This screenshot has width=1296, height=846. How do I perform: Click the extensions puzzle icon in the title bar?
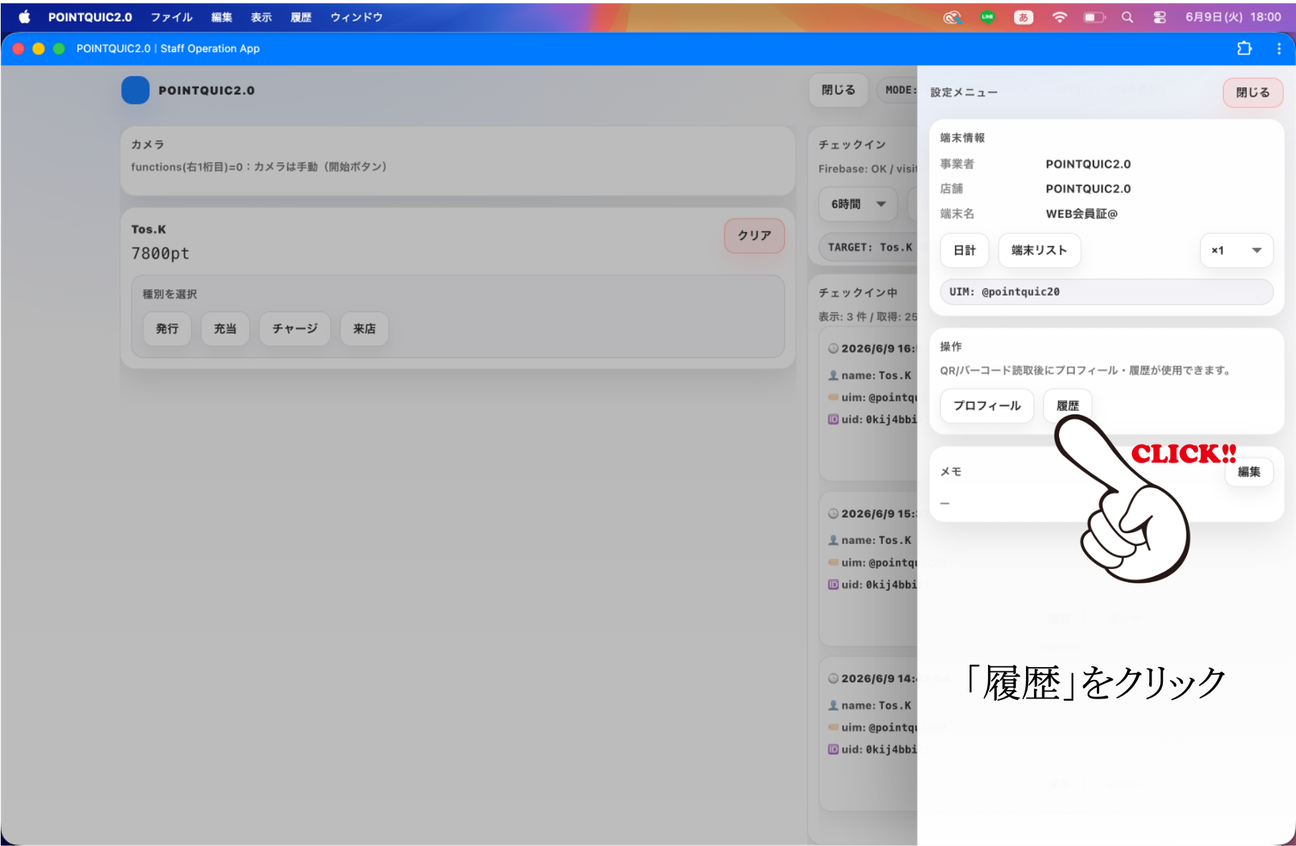tap(1244, 48)
